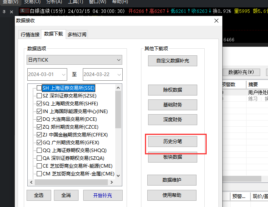
Task: Uncheck SQ 上海期货交易所(SHFE)
Action: coord(39,104)
